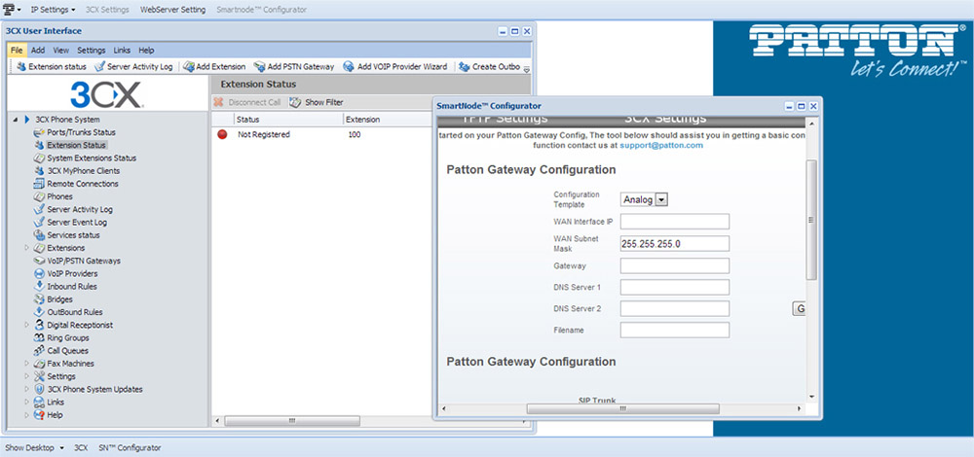Open Show Desktop dropdown in taskbar

tap(35, 447)
